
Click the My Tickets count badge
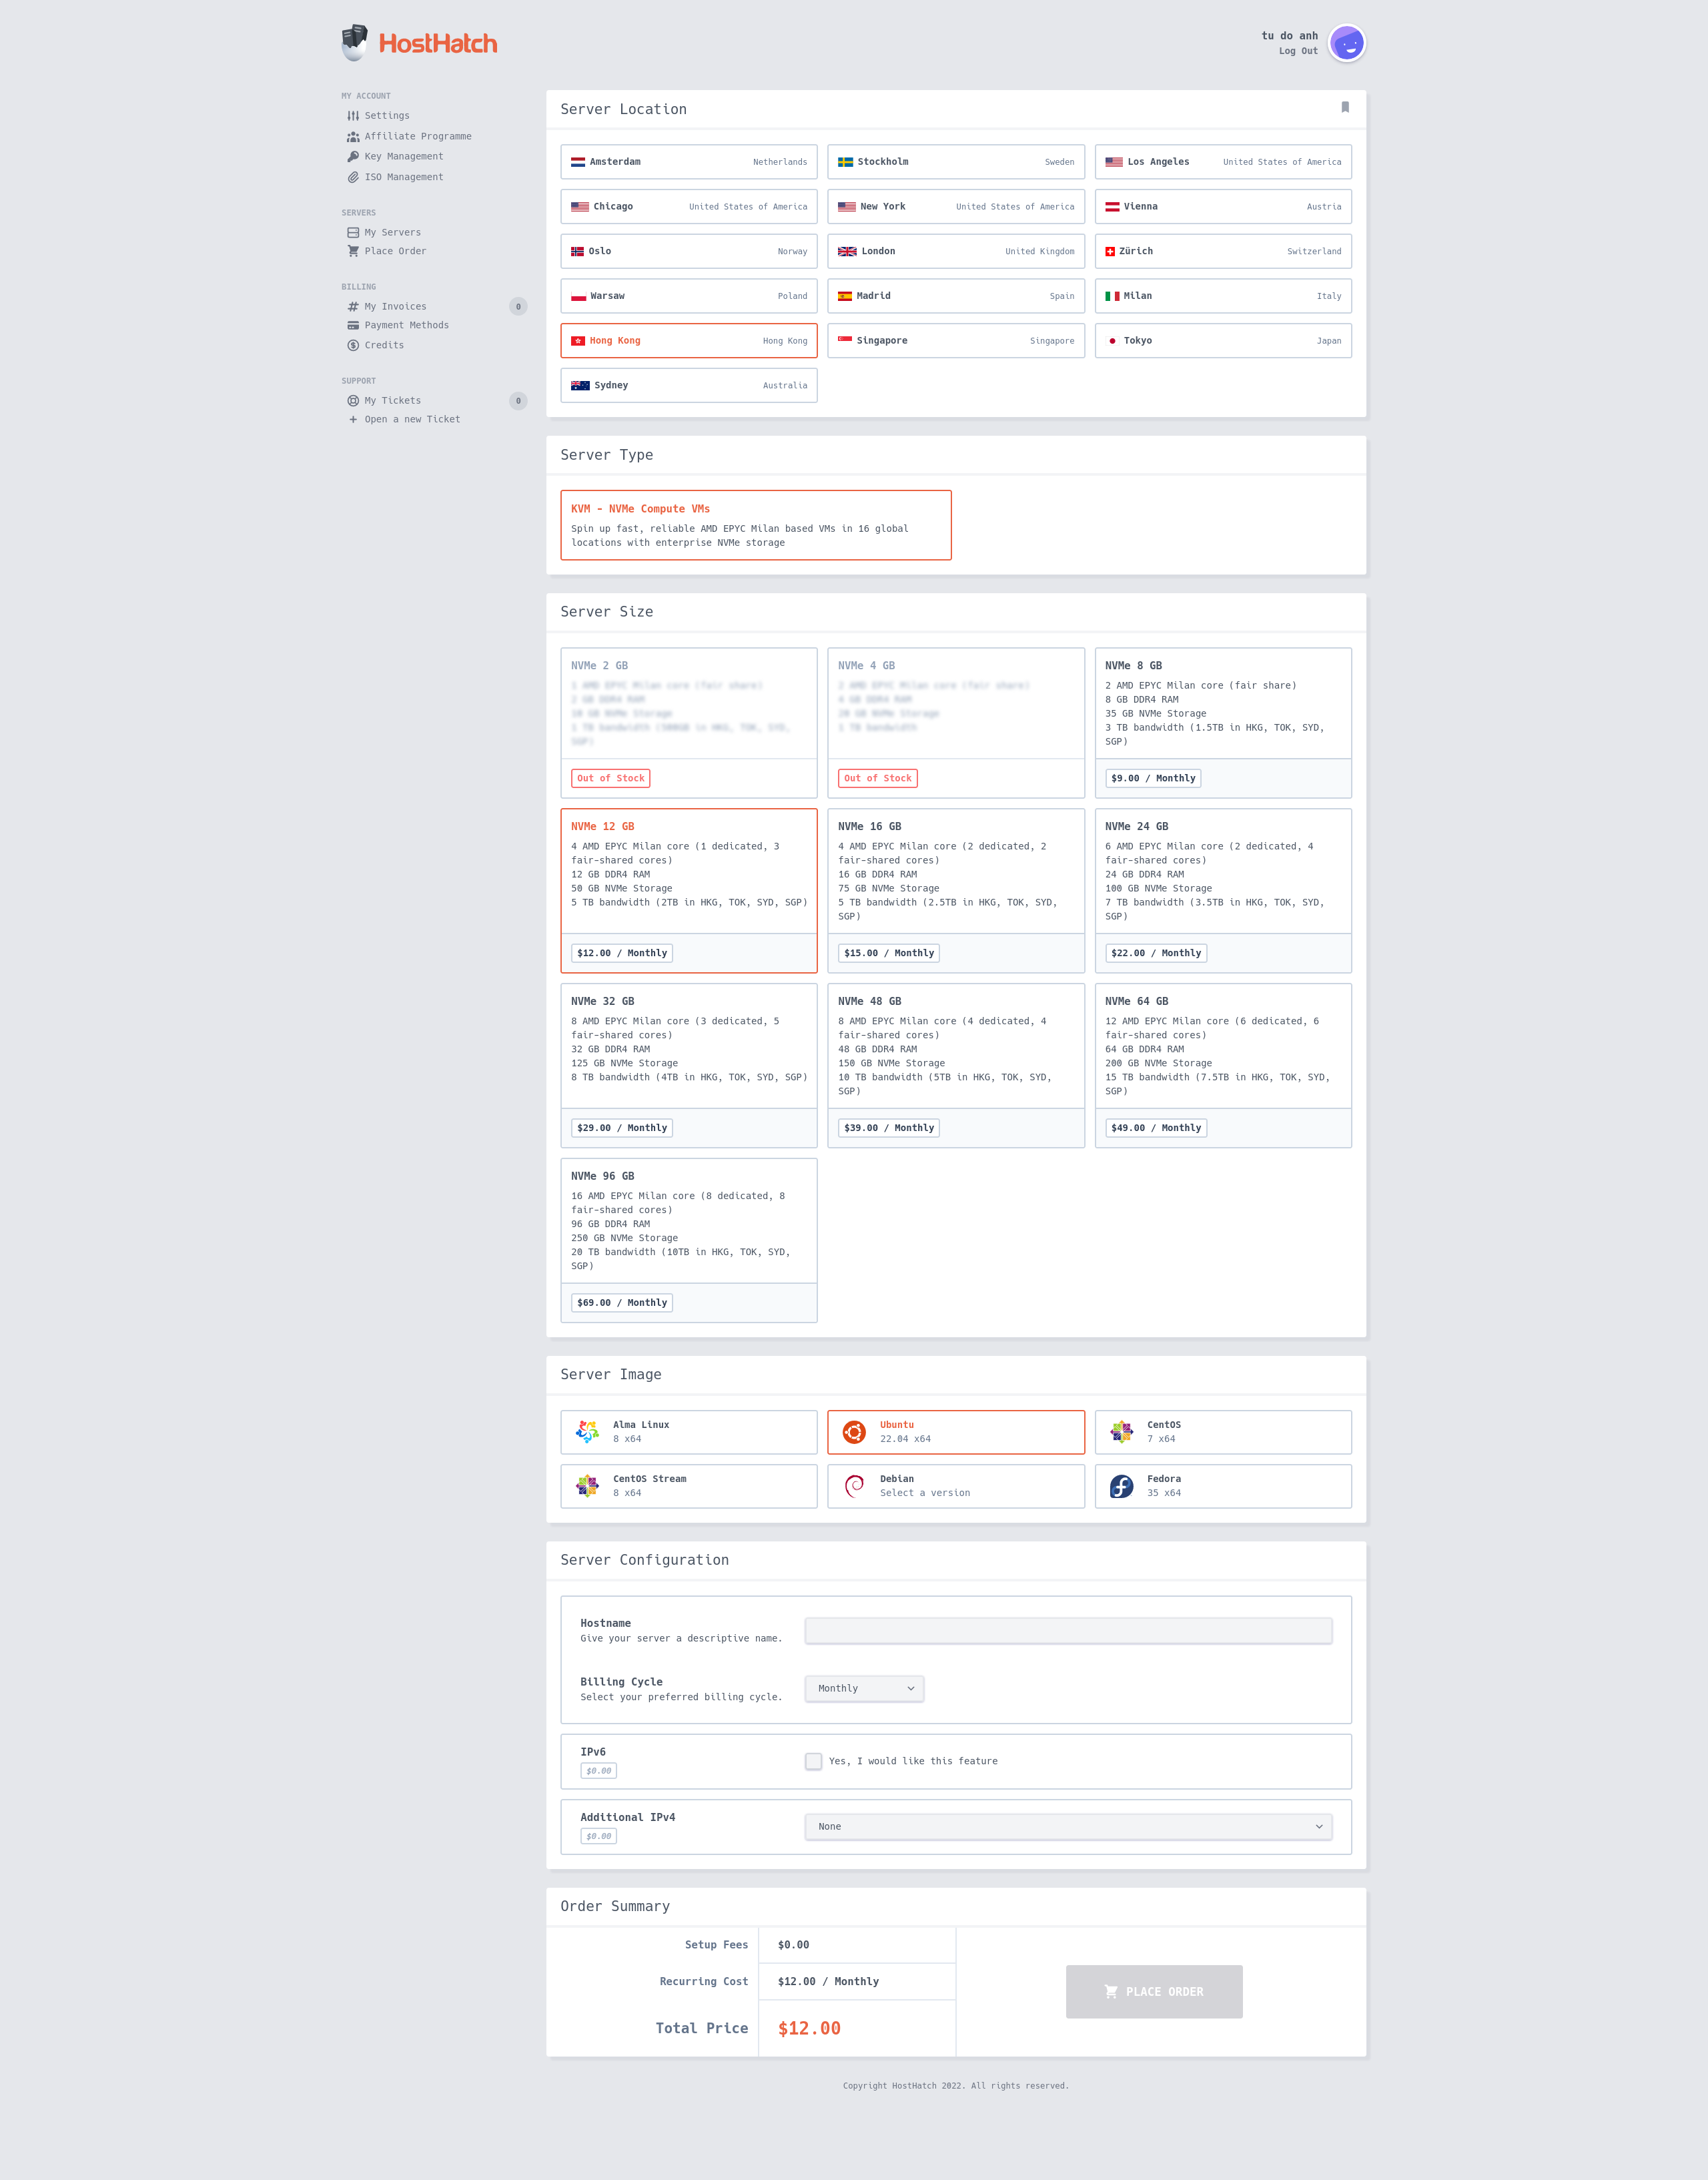point(518,400)
